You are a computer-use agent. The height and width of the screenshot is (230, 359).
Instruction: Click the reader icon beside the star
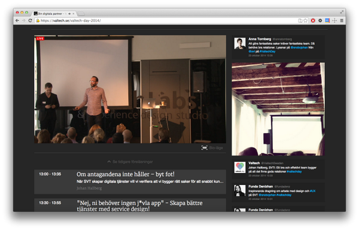300,20
